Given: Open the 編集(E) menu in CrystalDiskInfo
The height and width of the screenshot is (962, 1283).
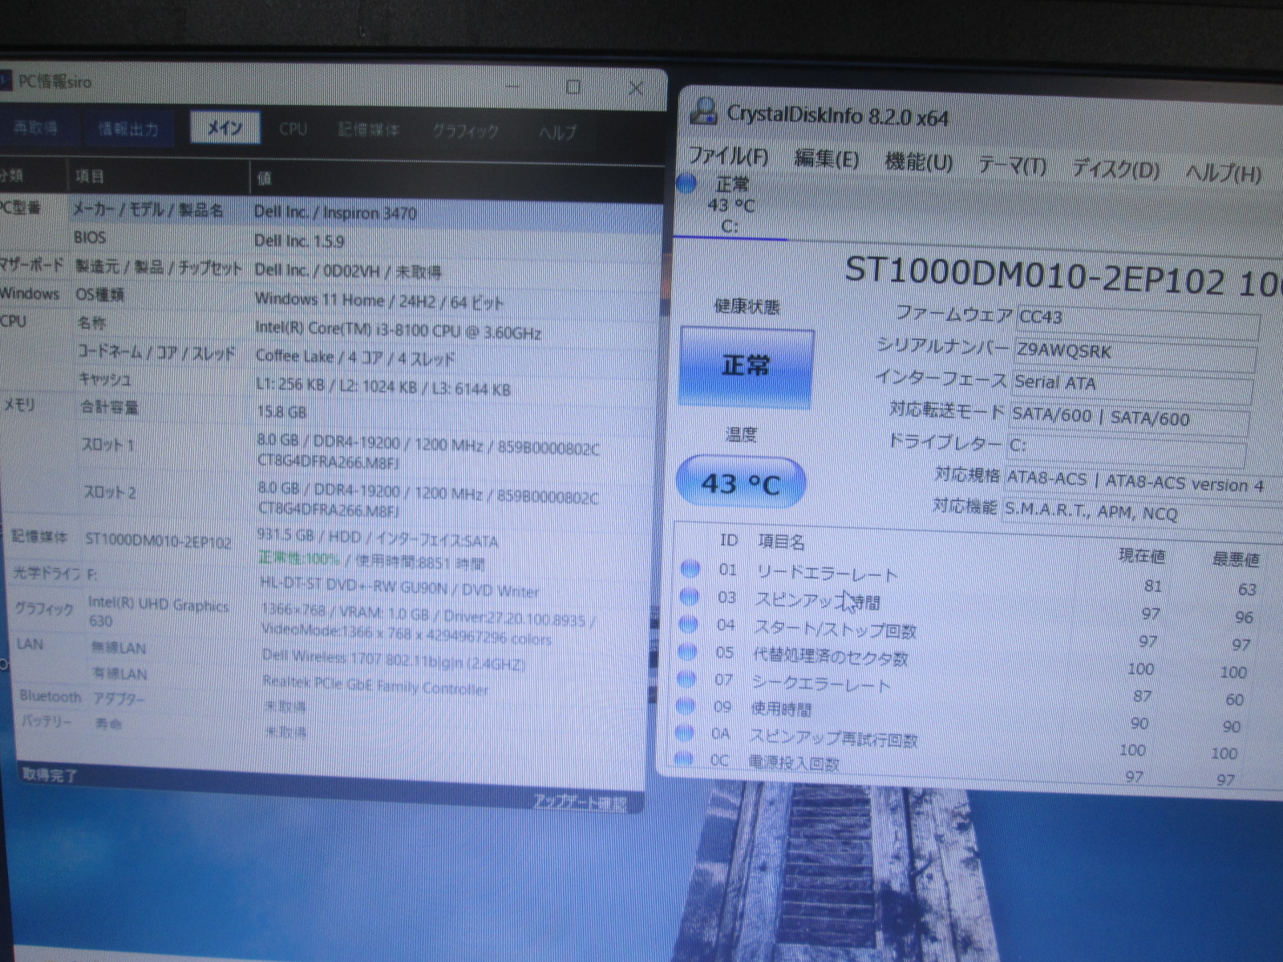Looking at the screenshot, I should pos(826,159).
